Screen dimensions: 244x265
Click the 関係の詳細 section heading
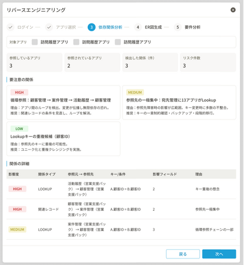19,164
